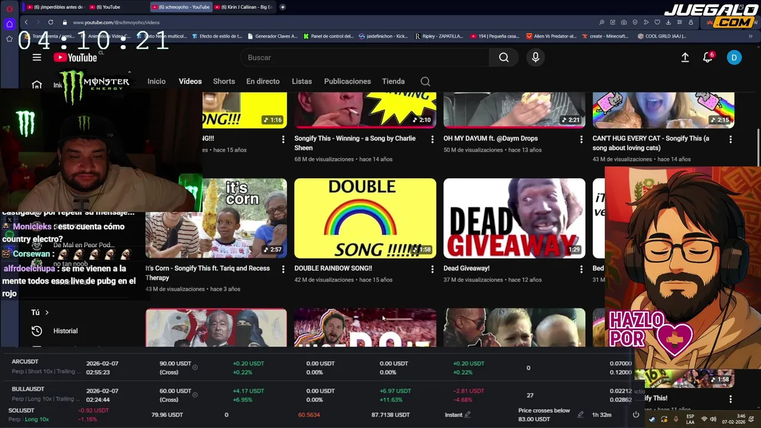This screenshot has height=428, width=761.
Task: Start voice search with the microphone
Action: tap(536, 58)
